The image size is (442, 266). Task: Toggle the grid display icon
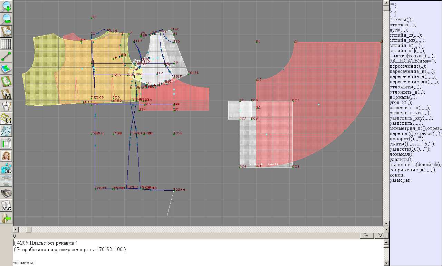click(7, 44)
